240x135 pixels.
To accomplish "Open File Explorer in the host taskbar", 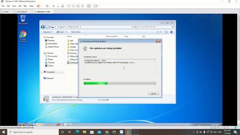I will 84,132.
